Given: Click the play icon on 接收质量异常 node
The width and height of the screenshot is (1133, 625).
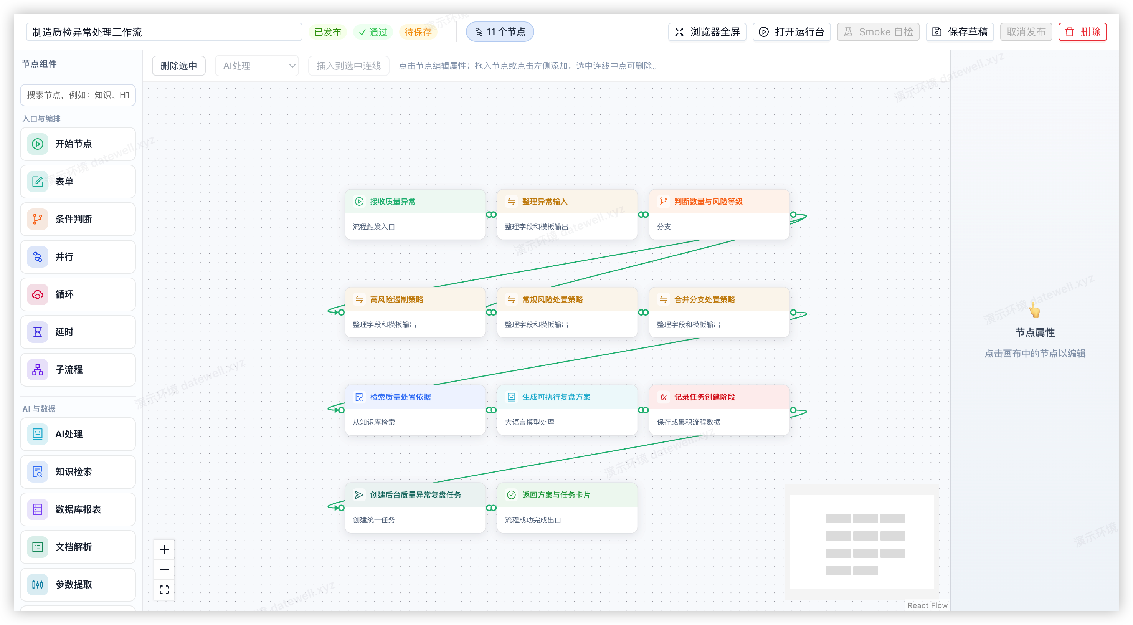Looking at the screenshot, I should 359,202.
